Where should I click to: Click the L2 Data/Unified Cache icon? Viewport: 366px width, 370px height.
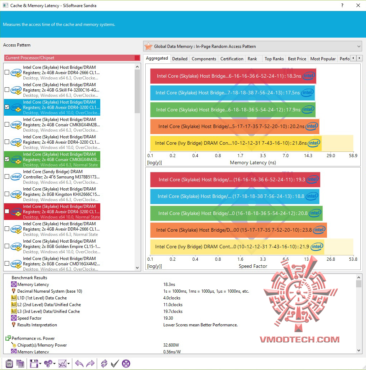click(x=14, y=304)
